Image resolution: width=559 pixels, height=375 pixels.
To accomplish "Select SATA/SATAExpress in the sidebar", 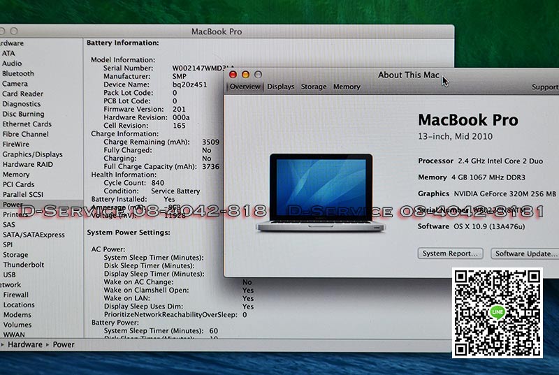I will pyautogui.click(x=34, y=235).
